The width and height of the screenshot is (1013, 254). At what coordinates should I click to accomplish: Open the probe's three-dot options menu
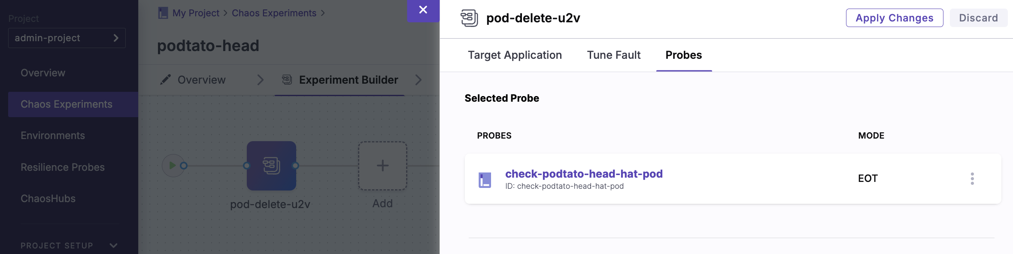click(972, 179)
